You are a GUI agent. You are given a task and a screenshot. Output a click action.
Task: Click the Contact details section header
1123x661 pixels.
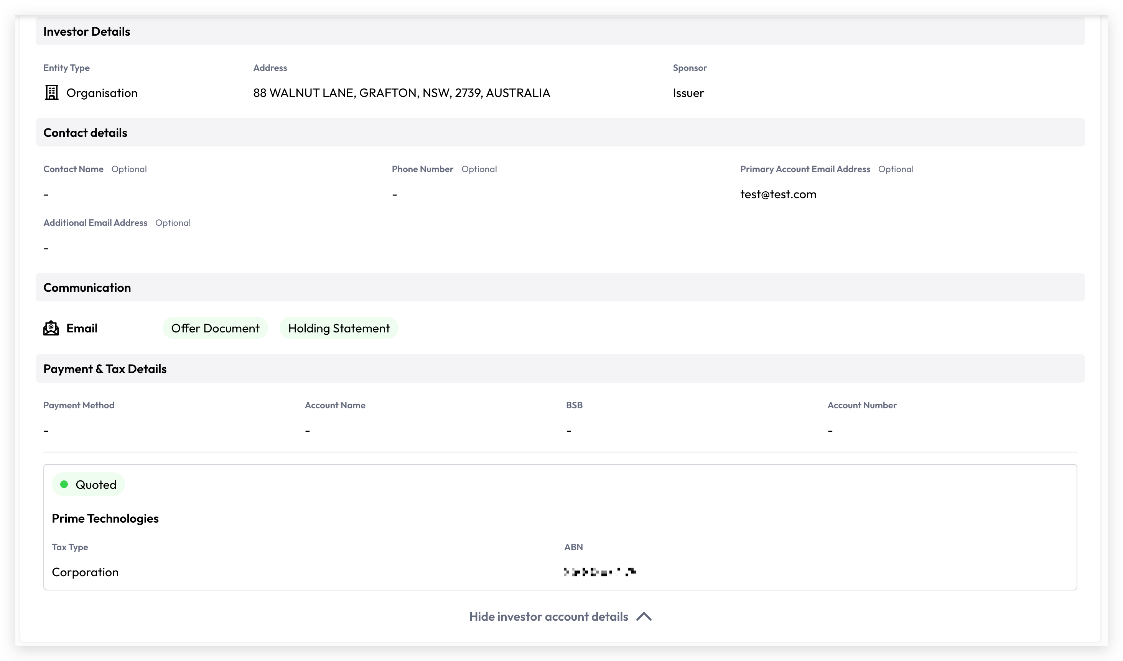click(560, 132)
